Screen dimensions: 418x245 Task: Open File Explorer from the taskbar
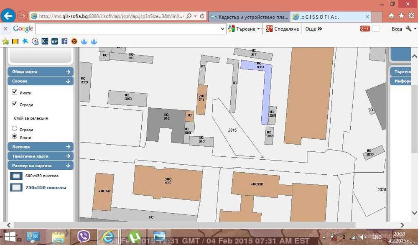(59, 237)
